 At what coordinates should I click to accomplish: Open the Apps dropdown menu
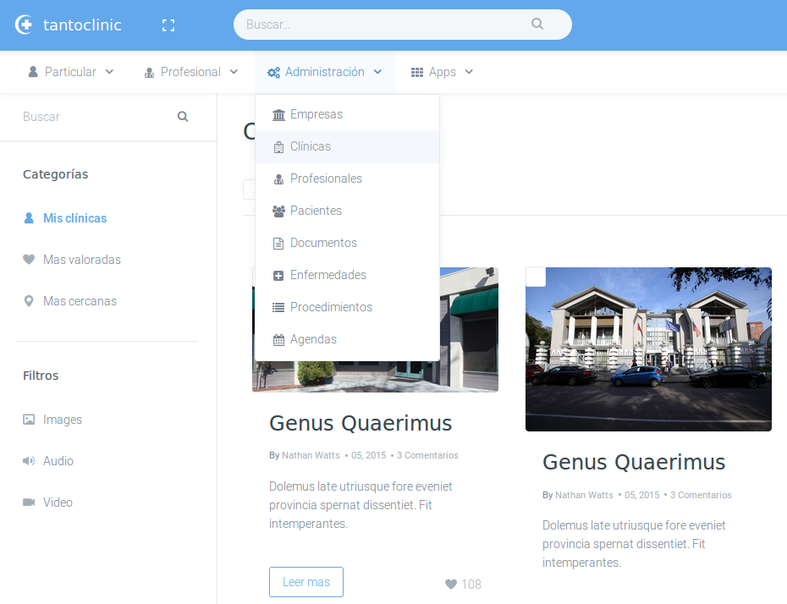click(442, 72)
